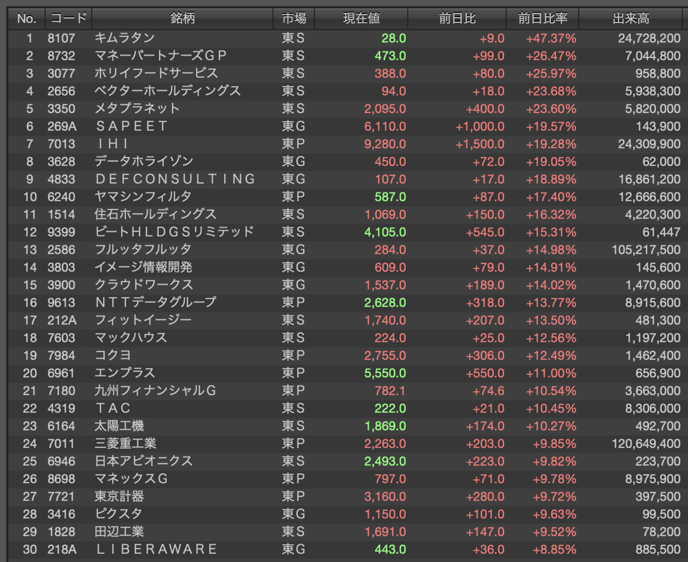Click the current price 5,550.0
Image resolution: width=688 pixels, height=562 pixels.
click(x=385, y=372)
